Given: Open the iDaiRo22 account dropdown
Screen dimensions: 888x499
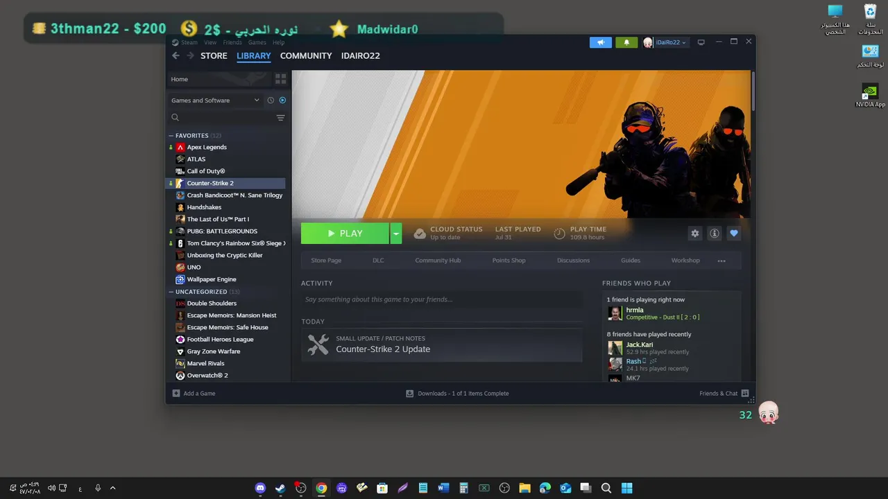Looking at the screenshot, I should point(665,42).
